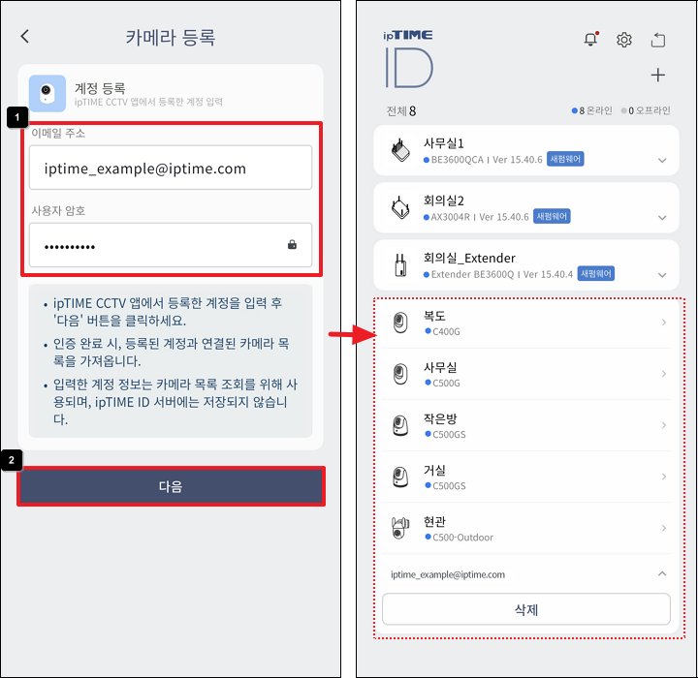Click the 사무실 C500G camera icon
This screenshot has height=678, width=698.
coord(400,374)
